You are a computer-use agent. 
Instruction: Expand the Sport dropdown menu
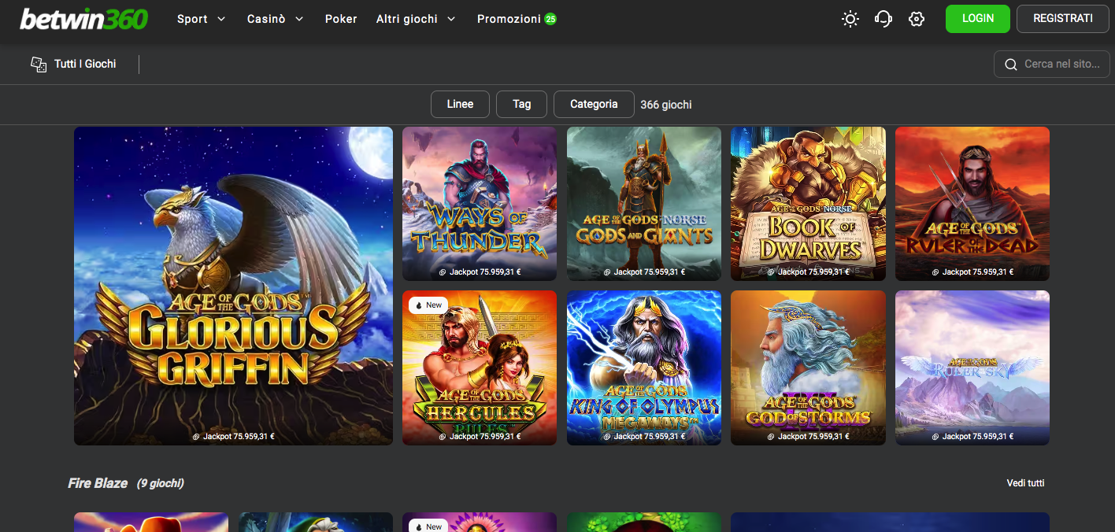click(201, 19)
